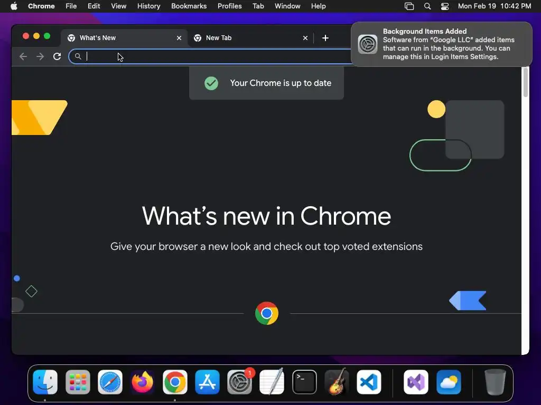
Task: Open the Chrome application menu
Action: point(41,6)
